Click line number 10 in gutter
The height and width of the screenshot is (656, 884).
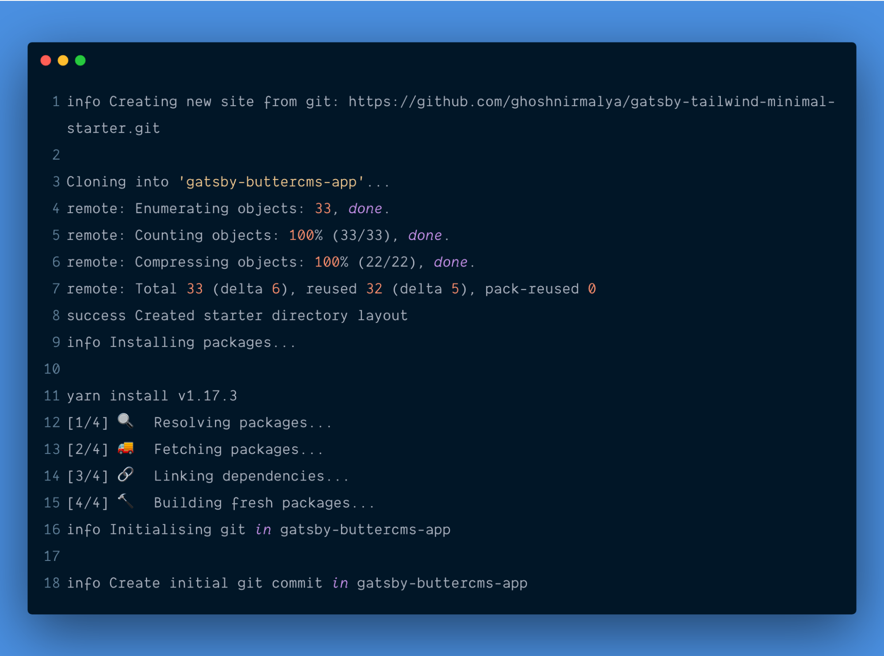[x=52, y=369]
